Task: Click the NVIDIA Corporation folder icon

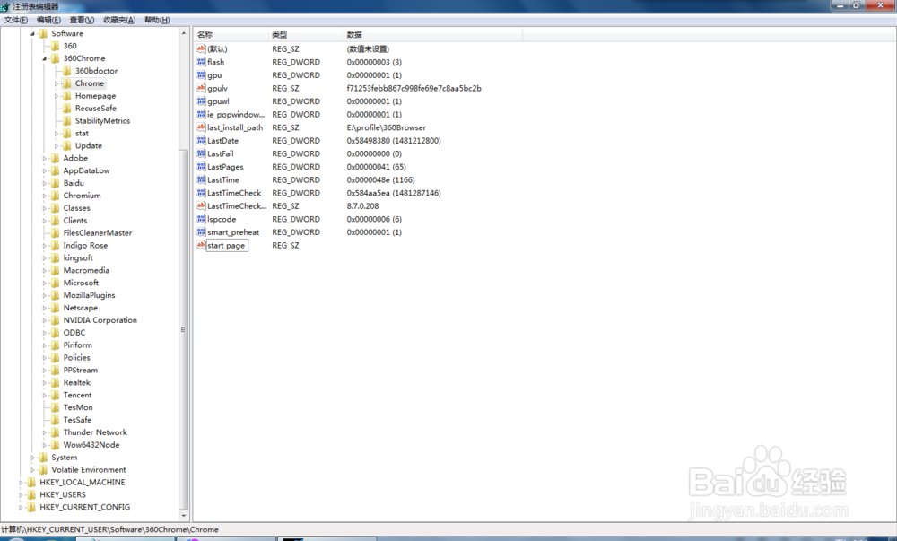Action: [55, 320]
